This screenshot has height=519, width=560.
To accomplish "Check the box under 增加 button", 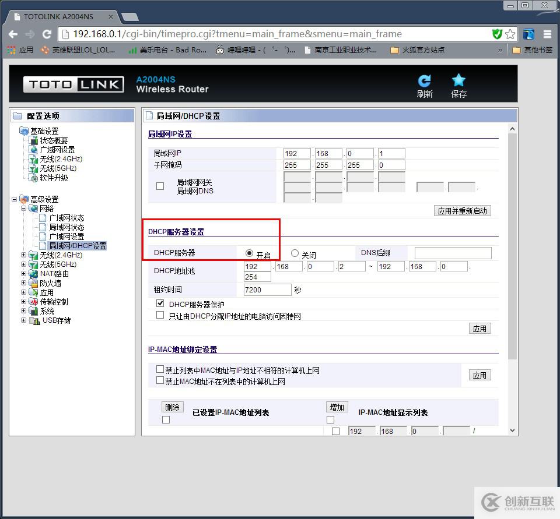I will [x=330, y=420].
